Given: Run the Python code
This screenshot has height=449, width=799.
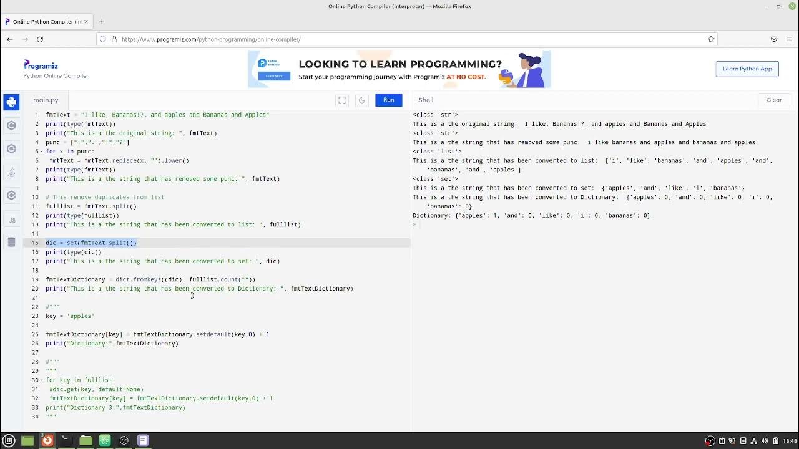Looking at the screenshot, I should (388, 100).
